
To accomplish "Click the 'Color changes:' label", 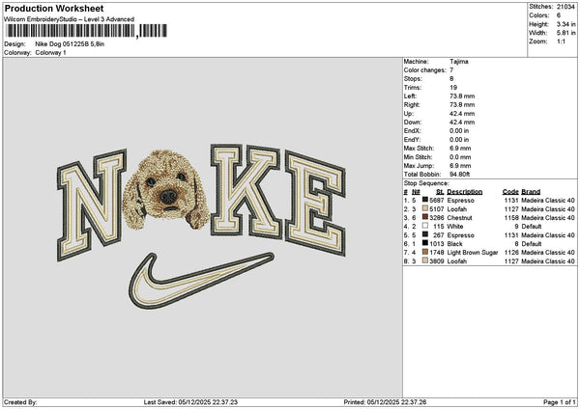I will point(424,70).
